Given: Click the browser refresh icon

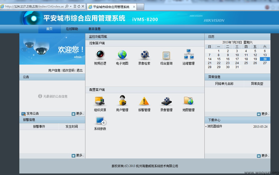Looking at the screenshot, I should (79, 6).
